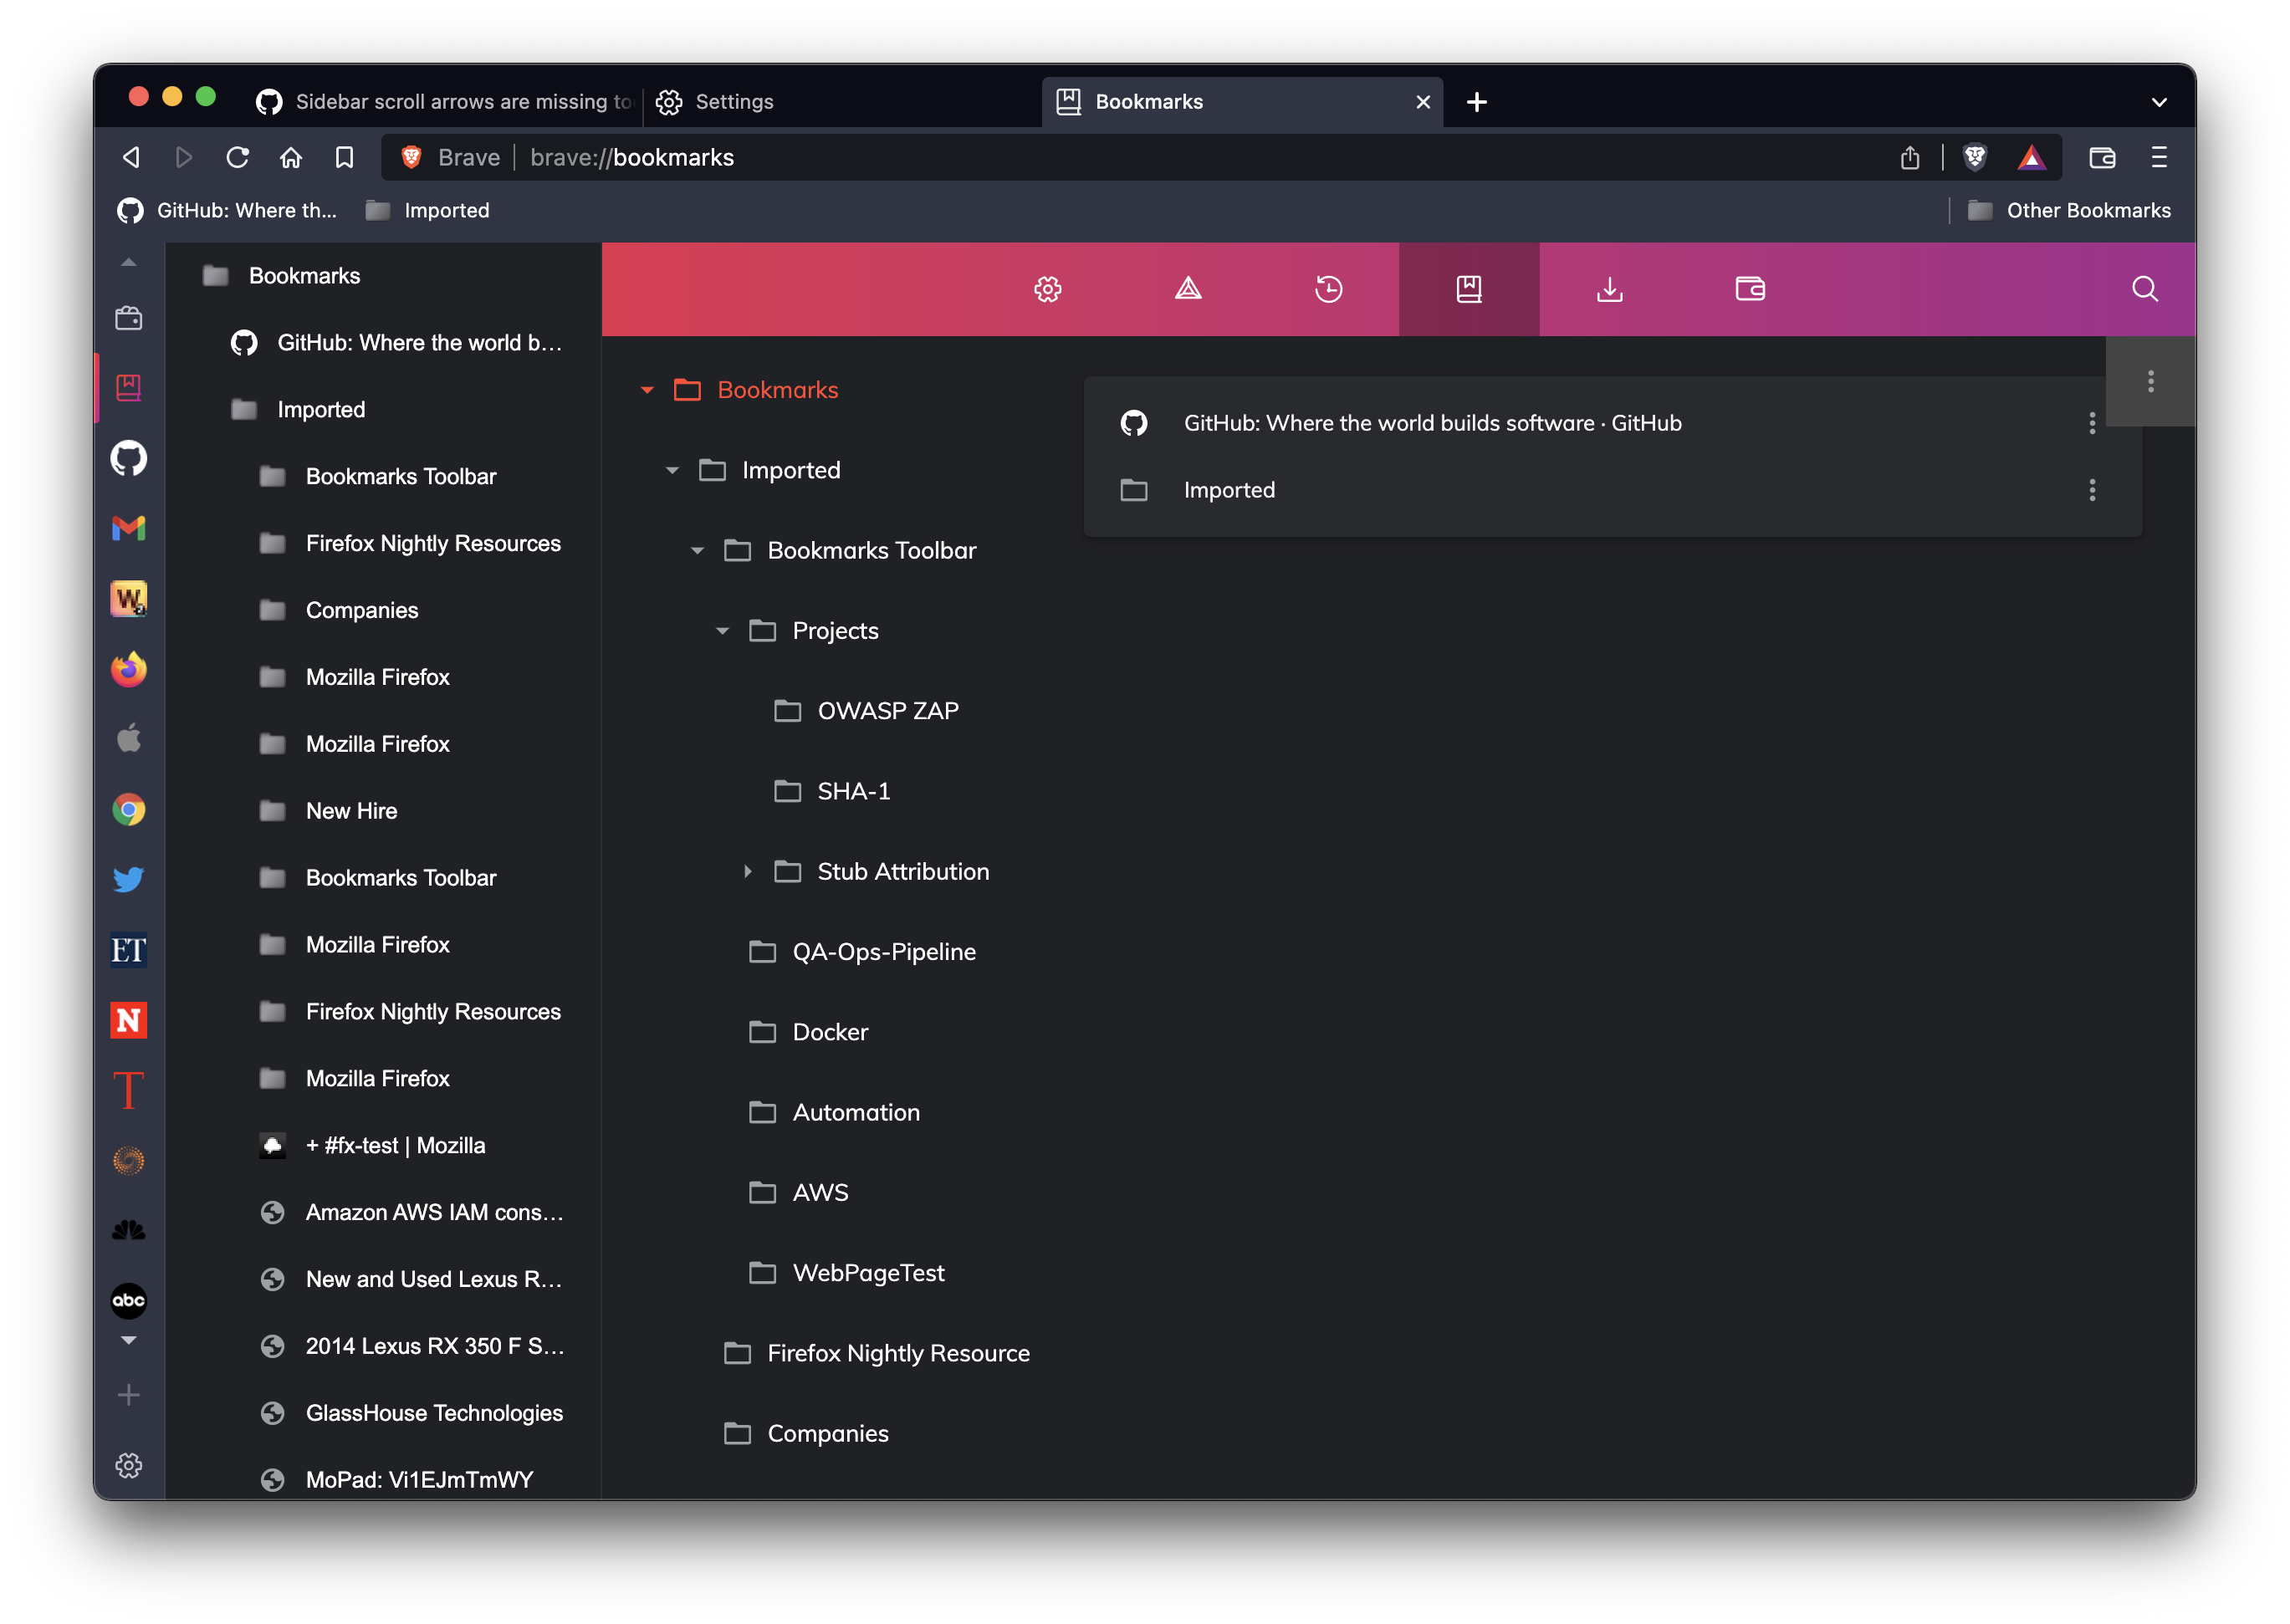Open History from the gradient toolbar

tap(1328, 289)
